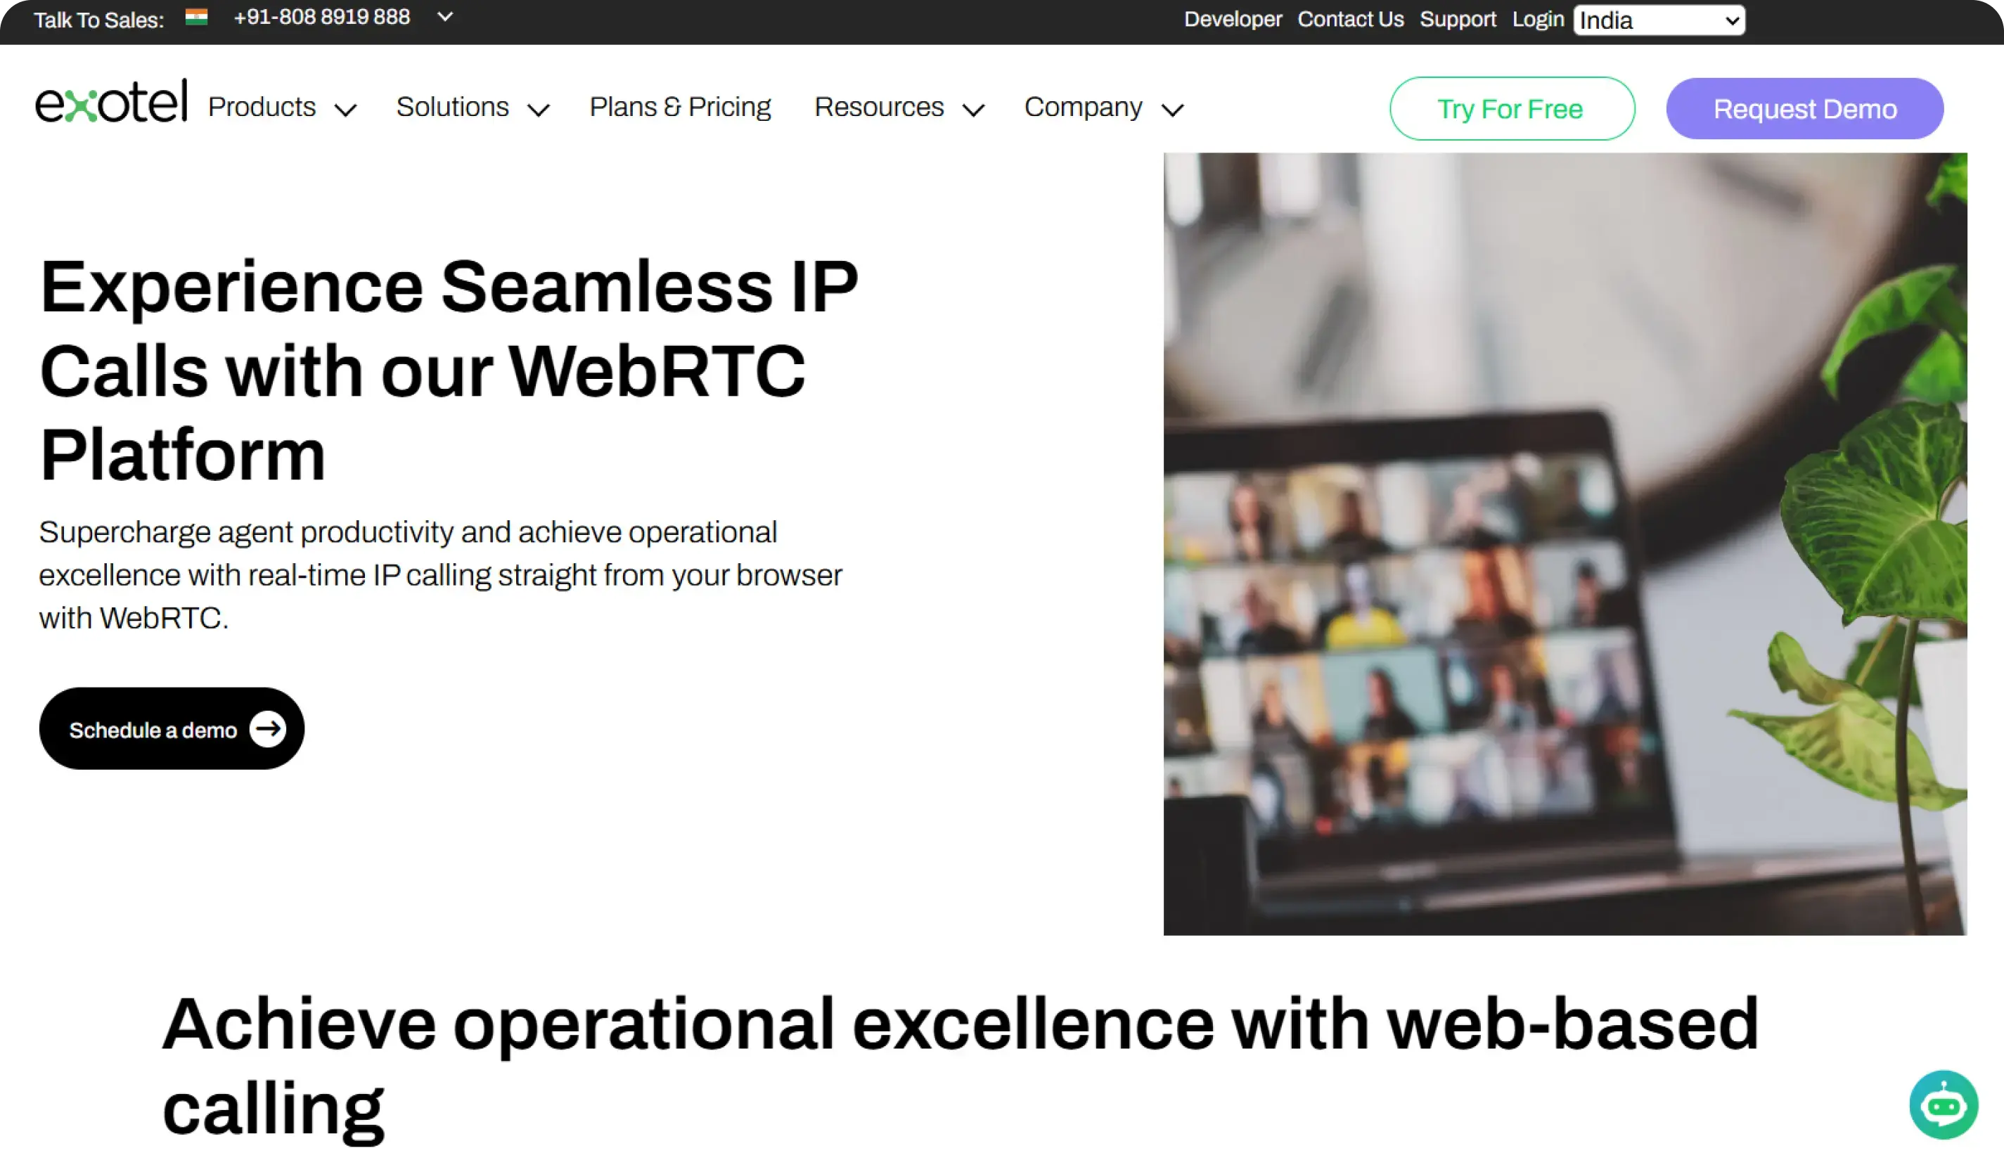The image size is (2004, 1160).
Task: Click the blurred laptop hero image
Action: pyautogui.click(x=1565, y=543)
